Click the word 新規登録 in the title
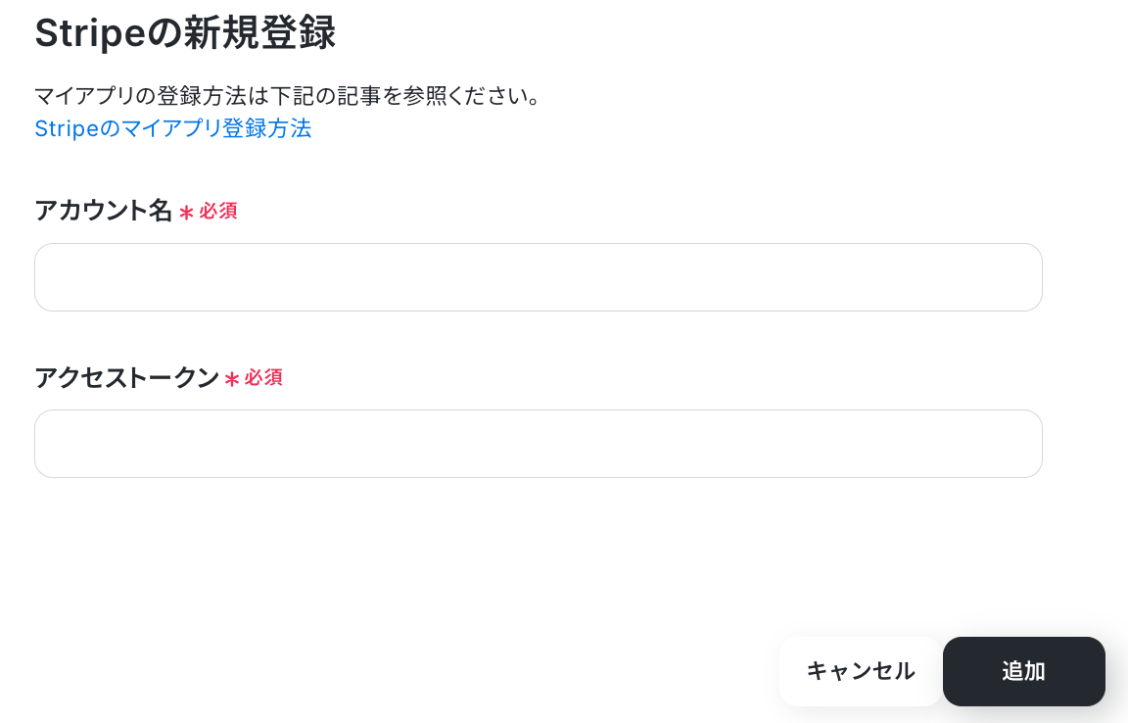This screenshot has width=1128, height=723. 260,33
